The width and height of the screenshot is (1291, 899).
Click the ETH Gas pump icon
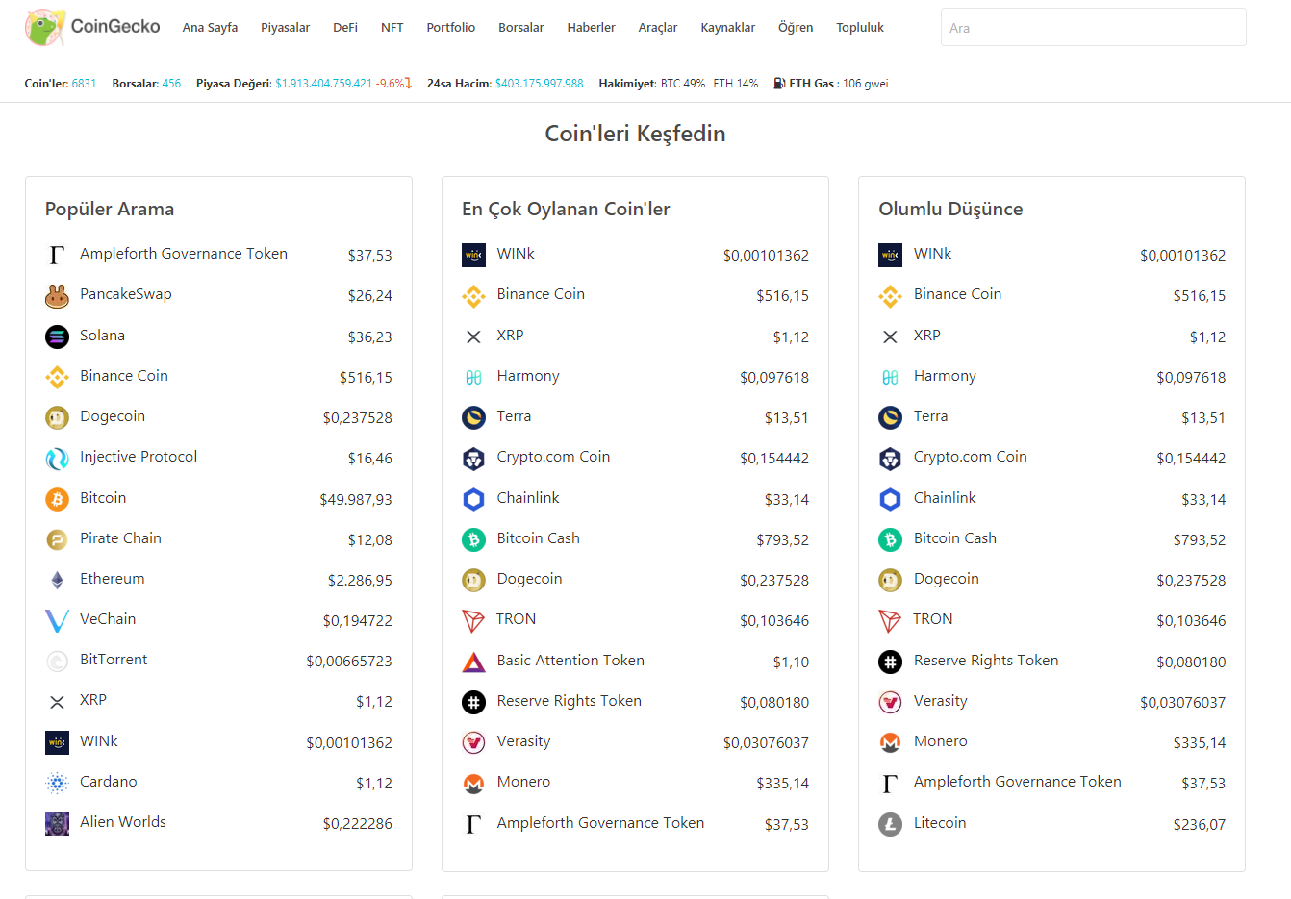tap(779, 84)
